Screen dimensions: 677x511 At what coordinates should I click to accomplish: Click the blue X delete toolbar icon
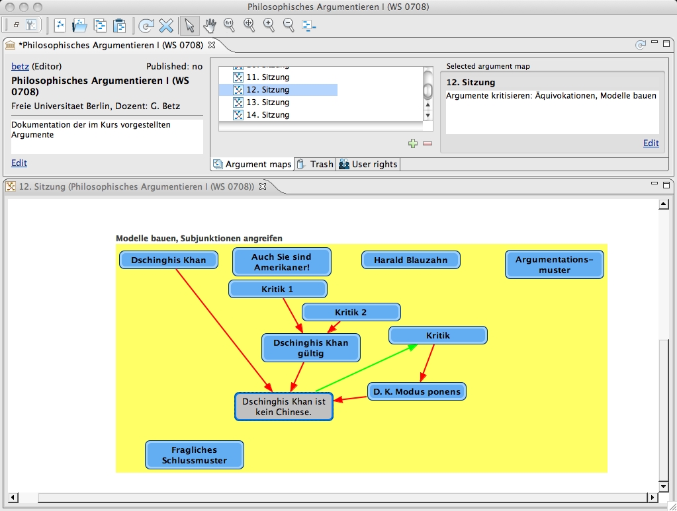click(x=166, y=25)
